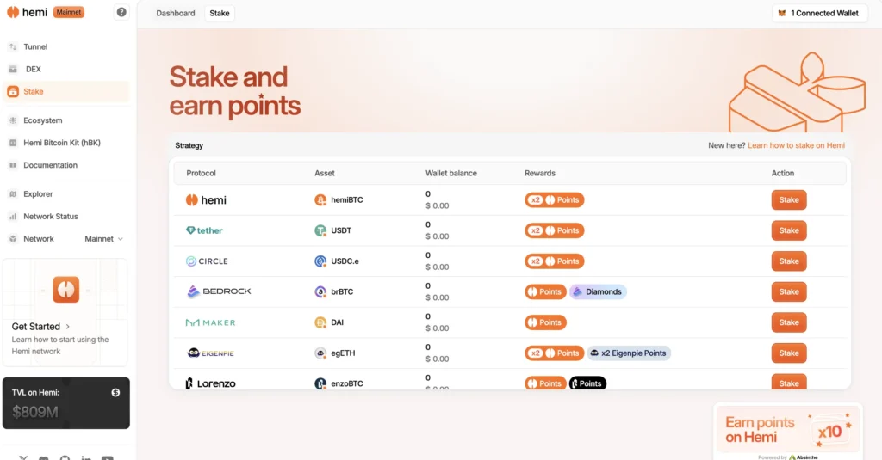882x460 pixels.
Task: Click the Points badge in the DAI row
Action: coord(545,322)
